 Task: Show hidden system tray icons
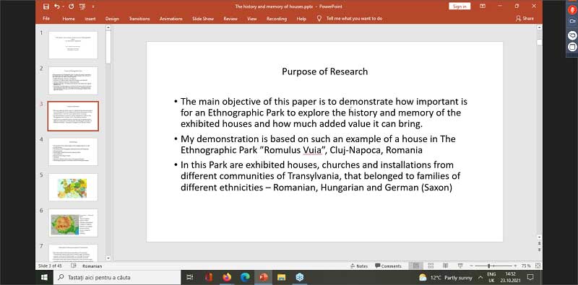[480, 277]
